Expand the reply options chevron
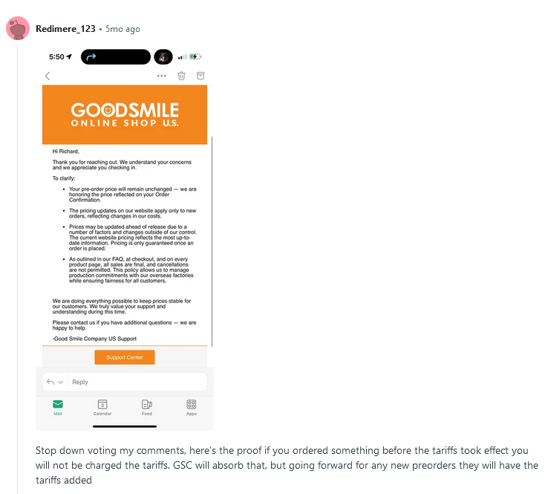 (60, 382)
